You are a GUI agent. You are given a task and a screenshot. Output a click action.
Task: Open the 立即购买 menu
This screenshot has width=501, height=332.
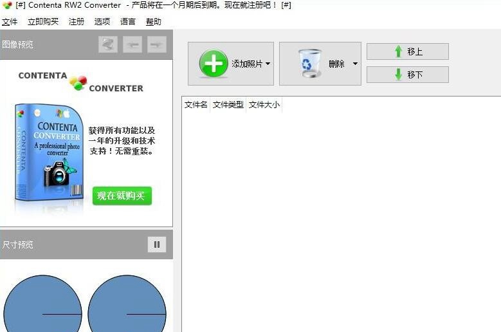(43, 21)
